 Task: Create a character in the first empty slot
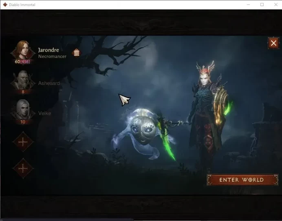23,142
